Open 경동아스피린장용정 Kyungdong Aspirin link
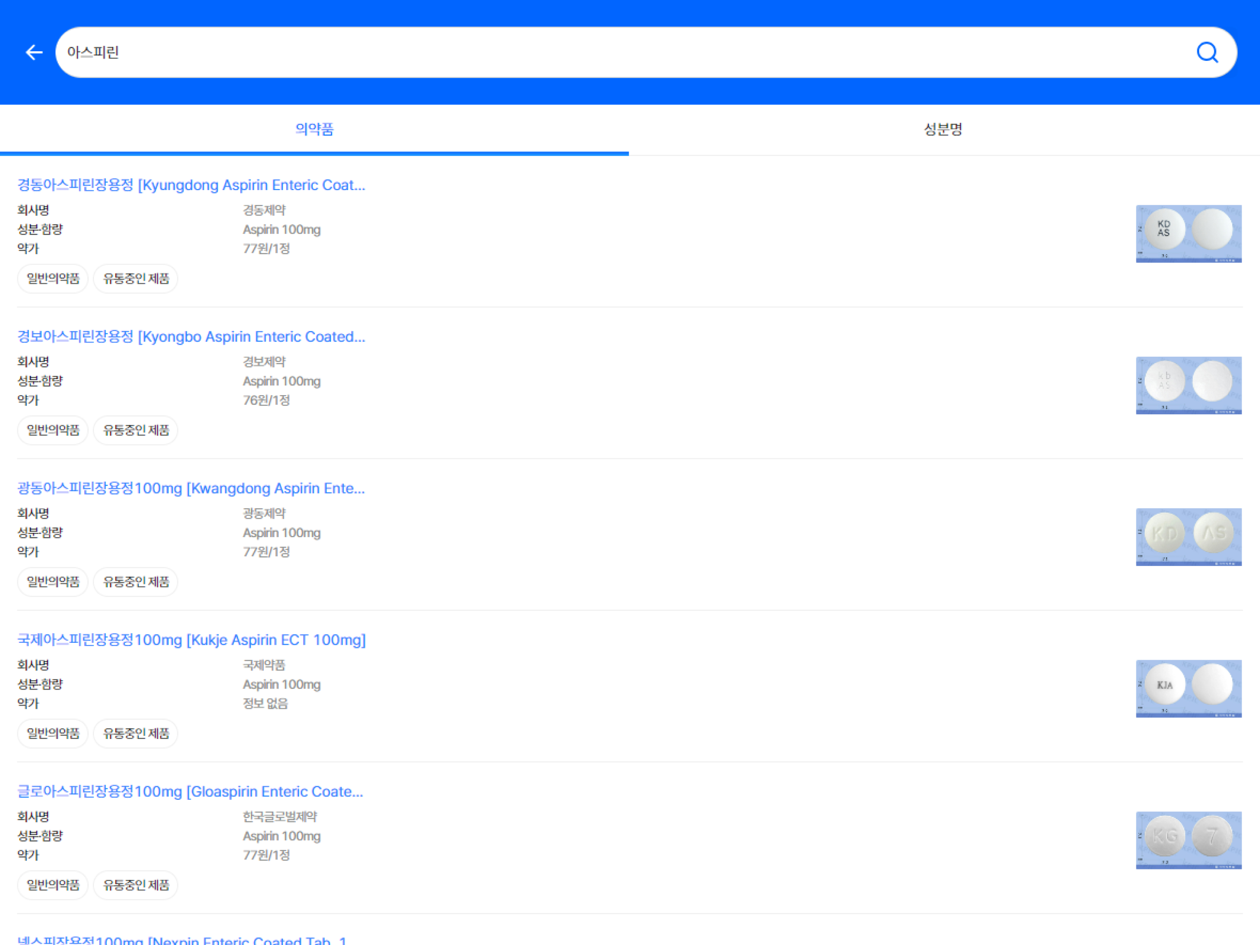1260x945 pixels. point(191,185)
